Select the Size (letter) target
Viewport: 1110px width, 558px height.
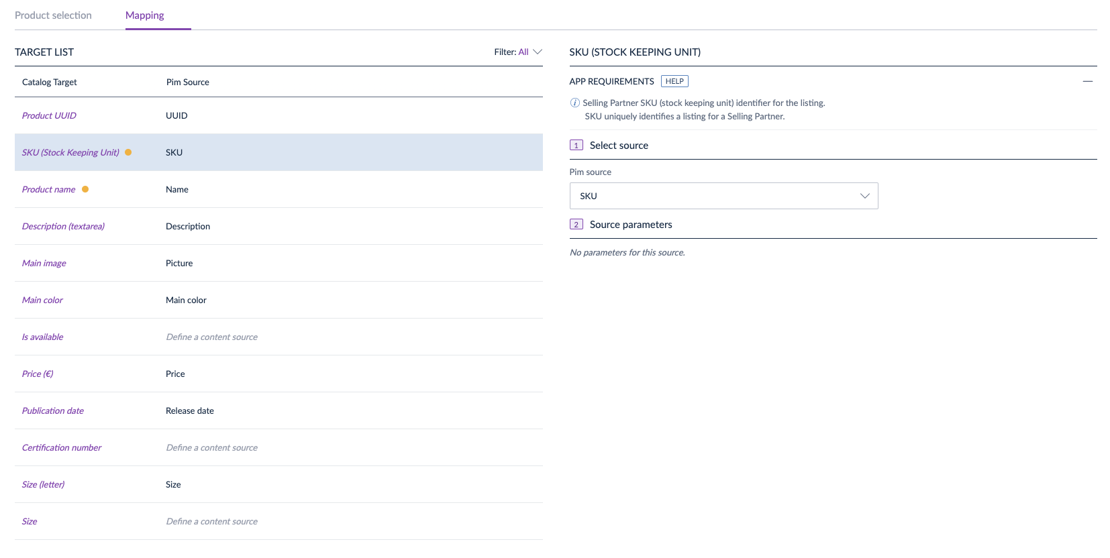[43, 484]
